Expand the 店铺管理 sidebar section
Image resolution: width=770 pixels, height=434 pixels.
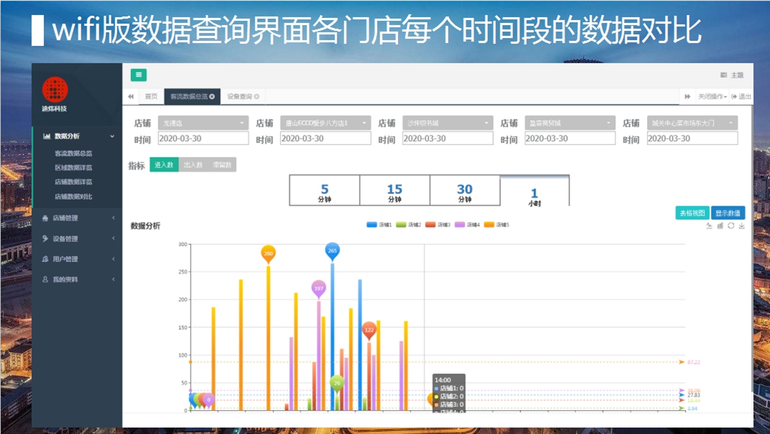tap(113, 218)
